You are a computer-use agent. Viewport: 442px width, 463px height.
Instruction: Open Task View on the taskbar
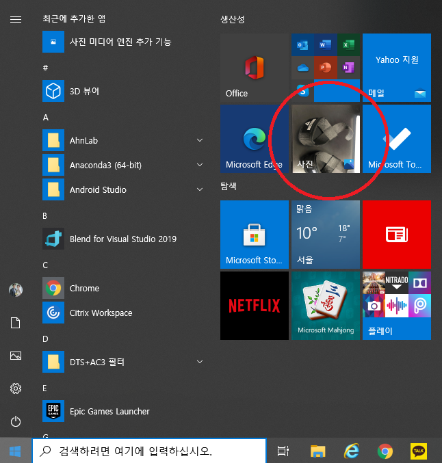click(x=283, y=451)
